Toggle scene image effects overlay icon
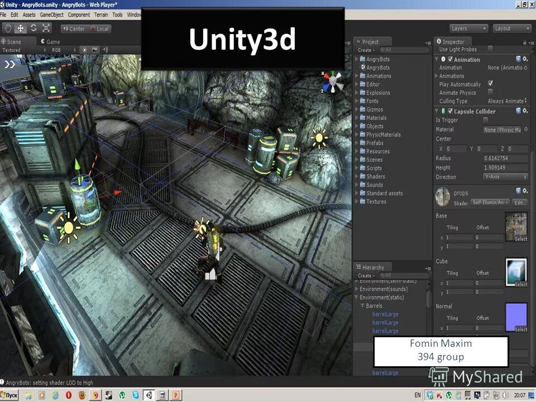This screenshot has width=536, height=402. 95,50
